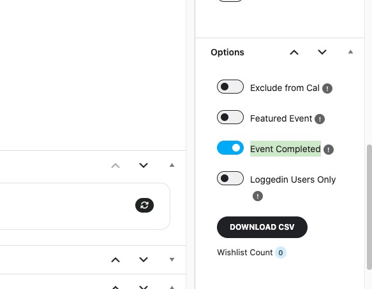The image size is (372, 289).
Task: Click greyed-out move up chevron in left panel
Action: (115, 166)
